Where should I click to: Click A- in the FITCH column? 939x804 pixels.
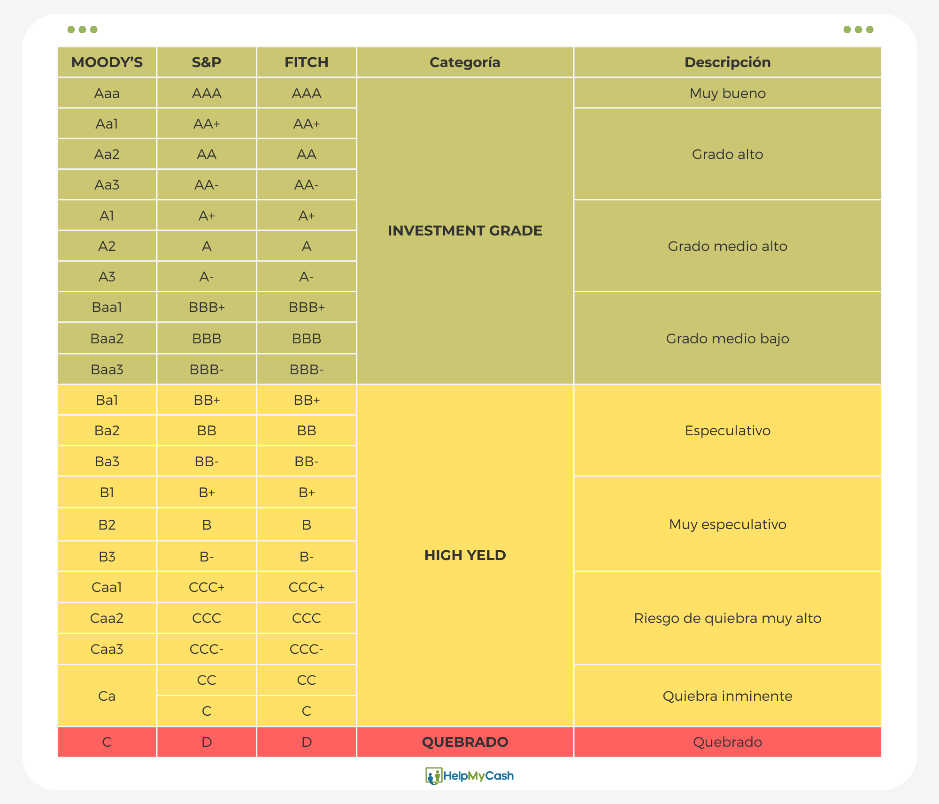pyautogui.click(x=307, y=276)
